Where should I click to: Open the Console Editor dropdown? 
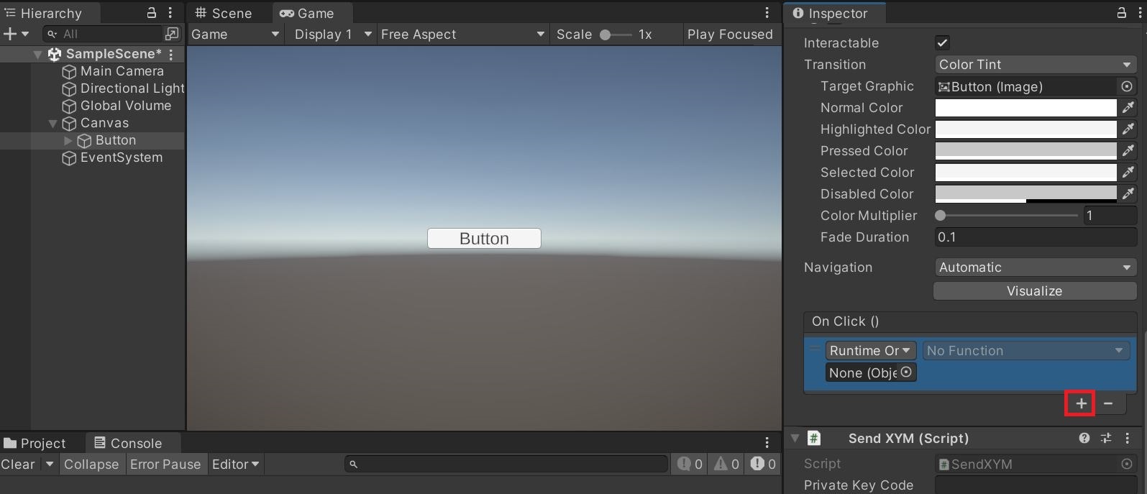tap(236, 465)
